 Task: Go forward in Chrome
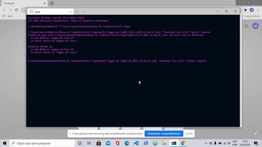[x=10, y=10]
